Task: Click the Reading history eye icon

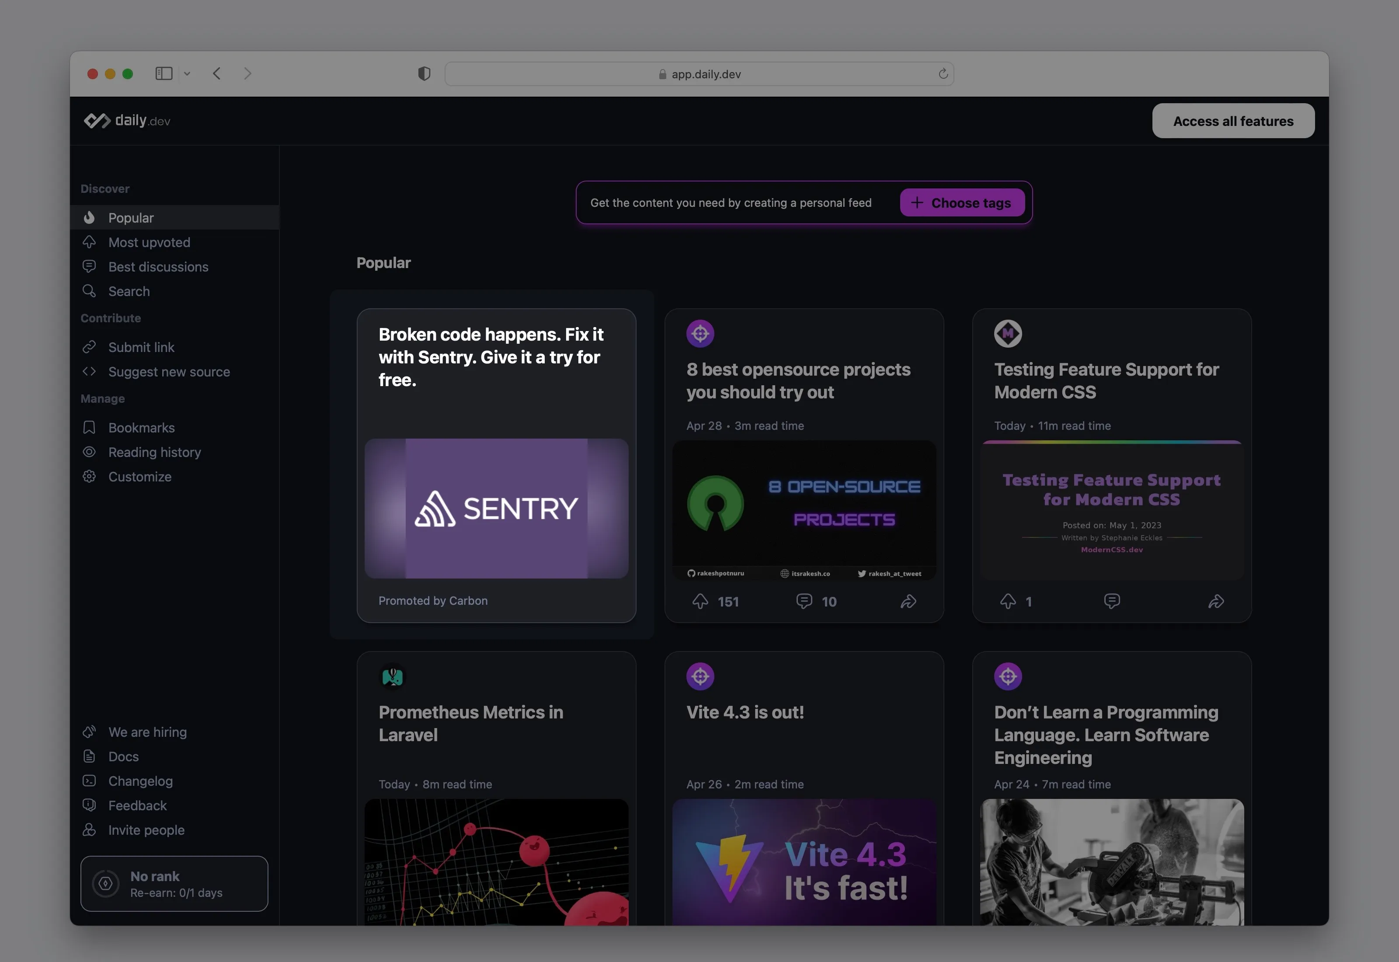Action: 89,451
